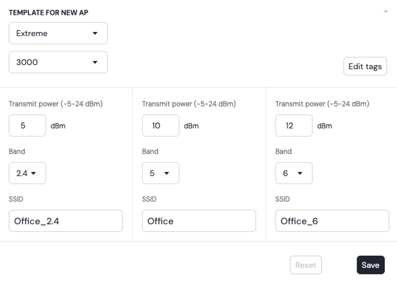Image resolution: width=397 pixels, height=287 pixels.
Task: Click the Edit tags button
Action: (x=365, y=66)
